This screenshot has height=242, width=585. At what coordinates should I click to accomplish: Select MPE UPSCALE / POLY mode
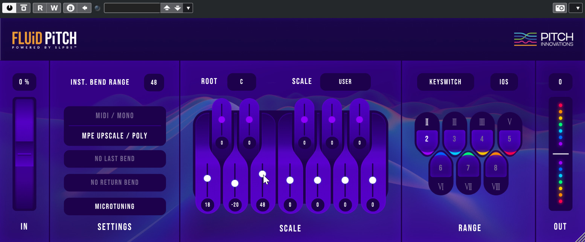coord(115,136)
